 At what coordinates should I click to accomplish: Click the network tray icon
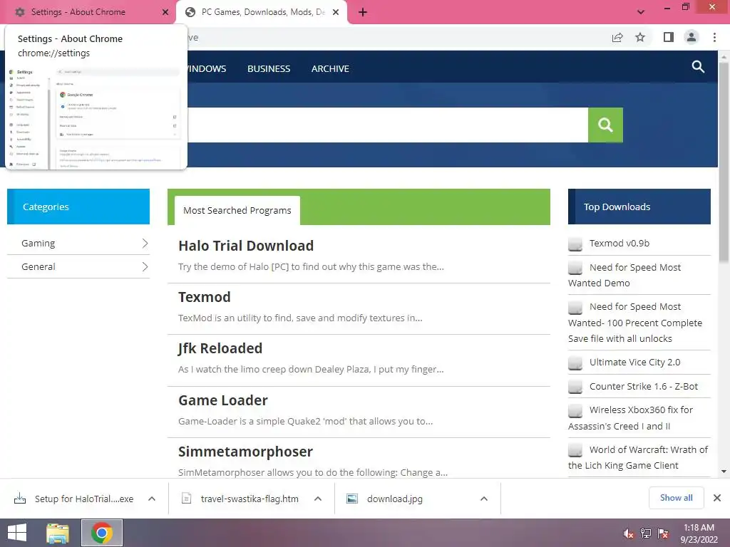[x=646, y=533]
